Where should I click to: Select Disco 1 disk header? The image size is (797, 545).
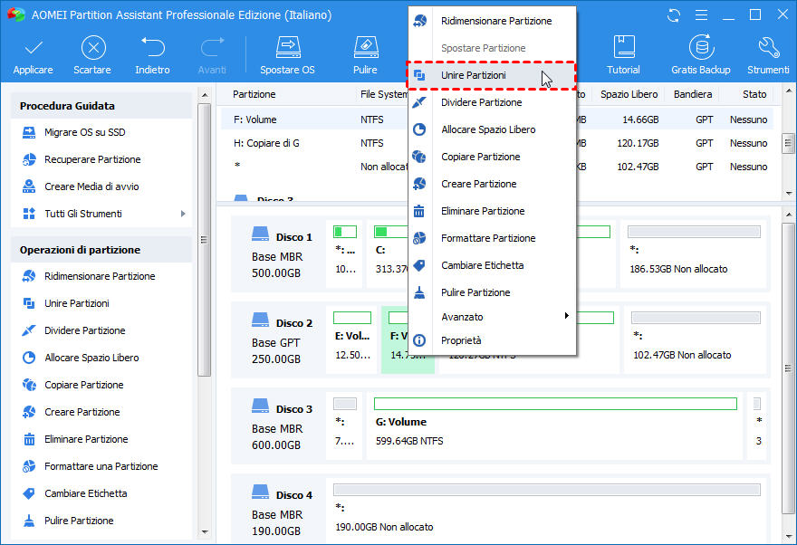[x=279, y=255]
